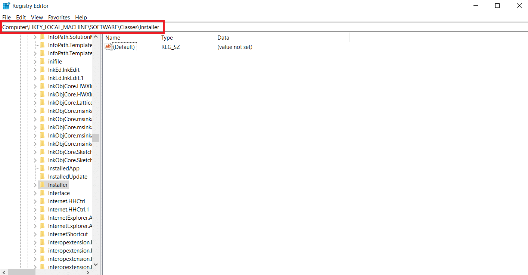This screenshot has height=275, width=528.
Task: Expand the inifile key
Action: (35, 61)
